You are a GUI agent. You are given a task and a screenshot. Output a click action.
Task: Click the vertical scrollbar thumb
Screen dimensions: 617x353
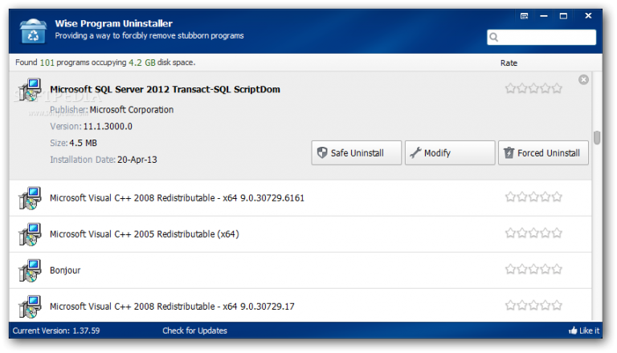(x=597, y=137)
